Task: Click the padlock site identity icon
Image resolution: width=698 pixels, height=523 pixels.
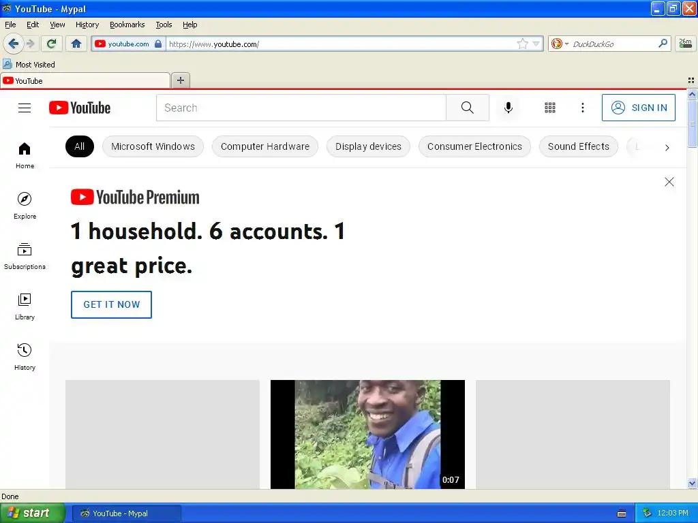Action: pos(158,44)
